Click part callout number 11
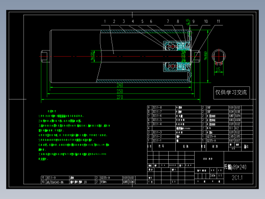265x199 pixels. (x=219, y=21)
